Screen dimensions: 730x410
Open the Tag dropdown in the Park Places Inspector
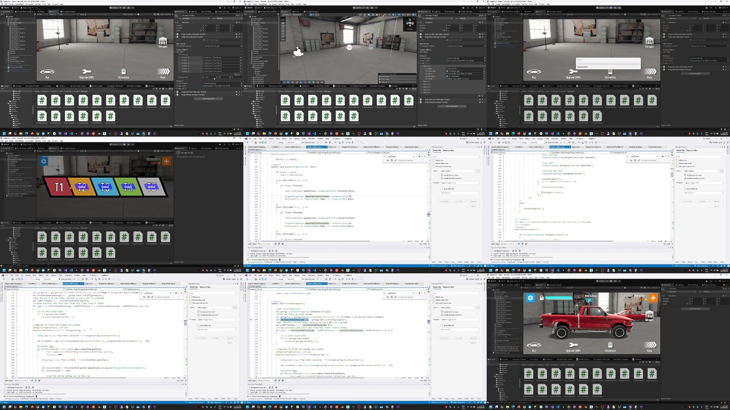pos(195,18)
